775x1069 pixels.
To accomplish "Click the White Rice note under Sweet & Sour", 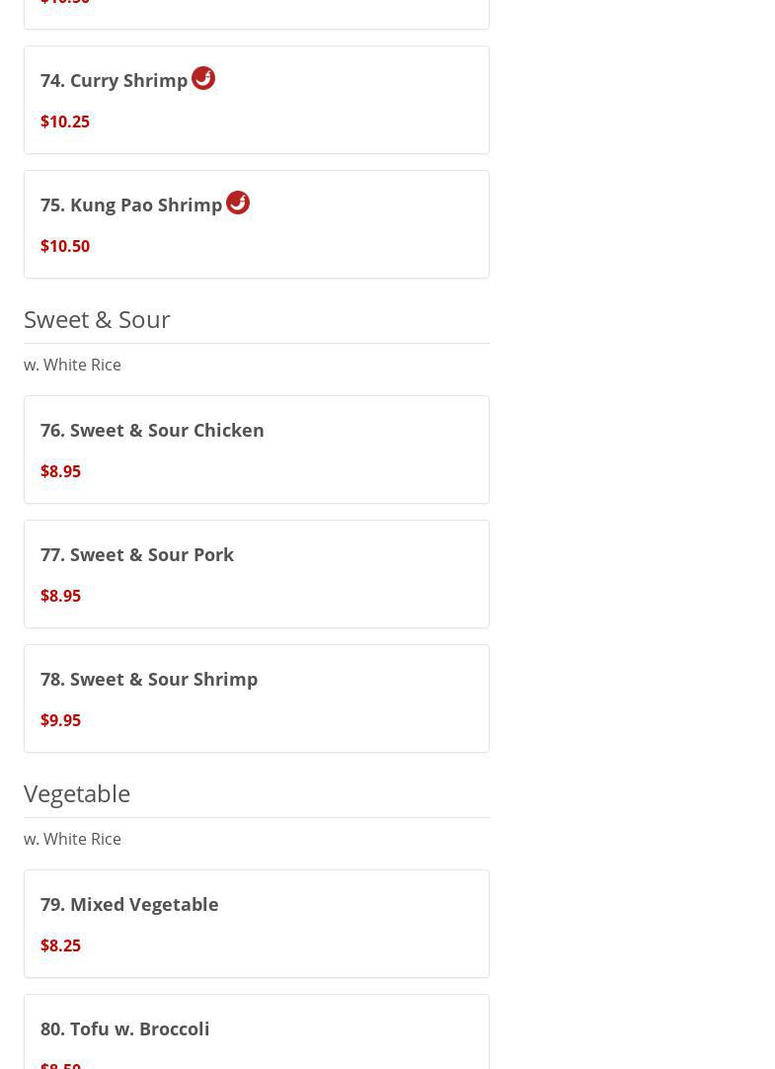I will click(73, 365).
